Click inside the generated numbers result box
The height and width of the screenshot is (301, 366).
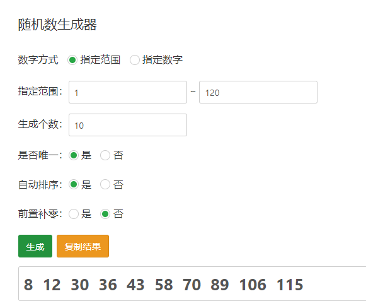(x=192, y=283)
